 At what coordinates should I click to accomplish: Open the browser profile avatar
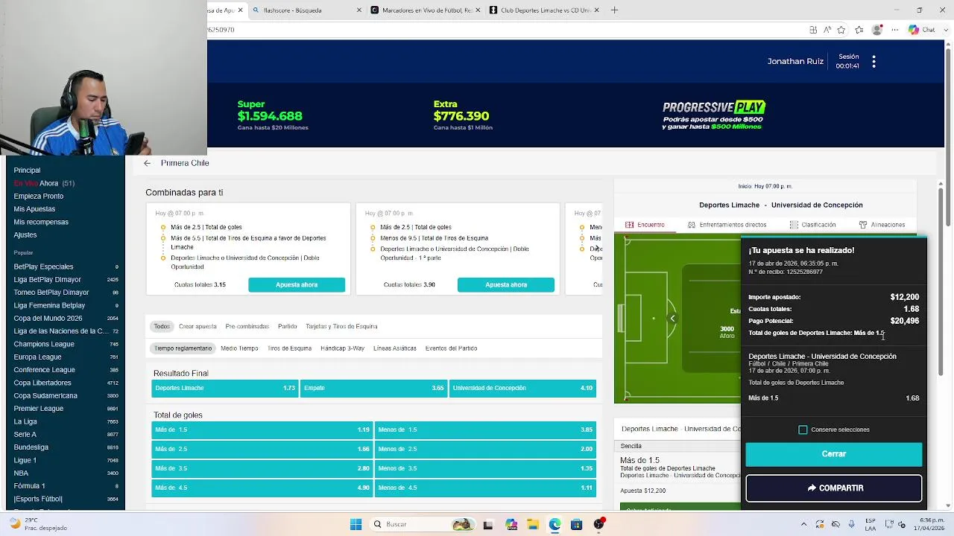[877, 30]
